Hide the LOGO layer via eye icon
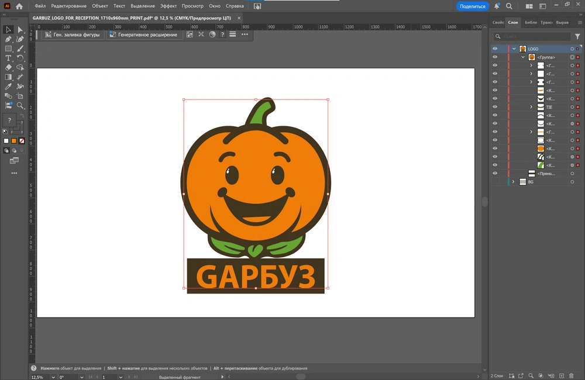585x380 pixels. tap(495, 49)
